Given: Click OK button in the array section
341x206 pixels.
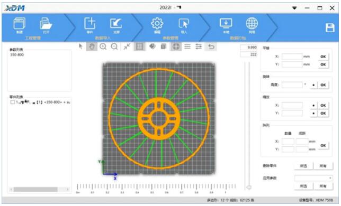Looking at the screenshot, I should 323,145.
